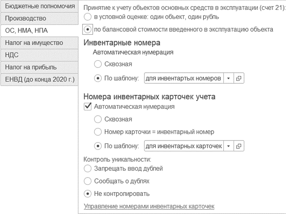Go to 'Налог на прибыль' tab

[x=40, y=67]
